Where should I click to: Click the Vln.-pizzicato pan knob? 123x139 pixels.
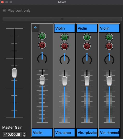[x=87, y=59]
